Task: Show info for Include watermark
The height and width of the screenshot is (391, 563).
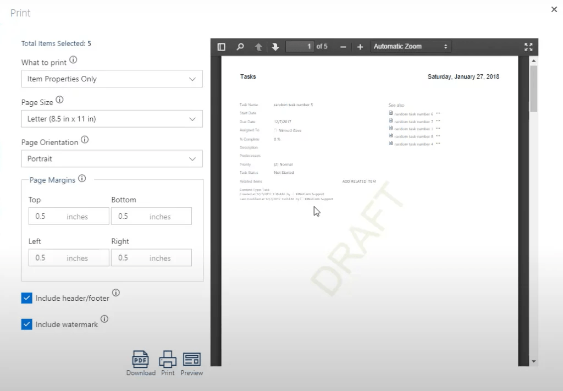Action: point(104,319)
